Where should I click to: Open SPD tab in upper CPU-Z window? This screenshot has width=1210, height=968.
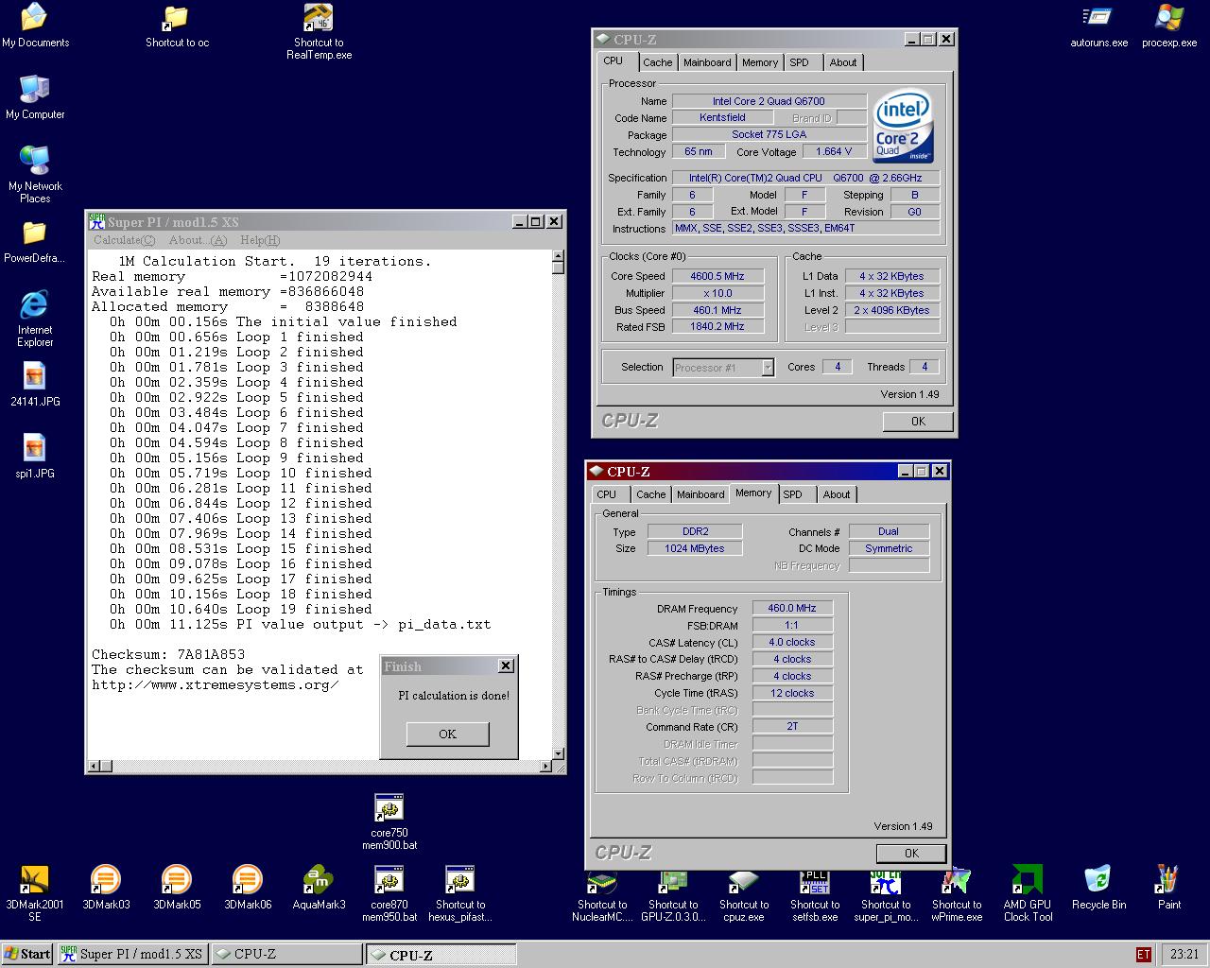(x=800, y=62)
